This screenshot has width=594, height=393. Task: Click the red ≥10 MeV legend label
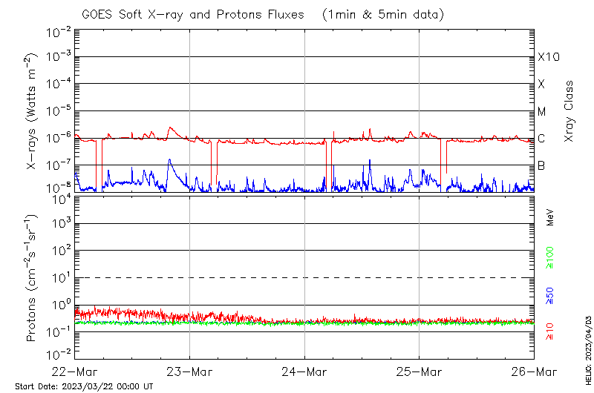pyautogui.click(x=550, y=330)
